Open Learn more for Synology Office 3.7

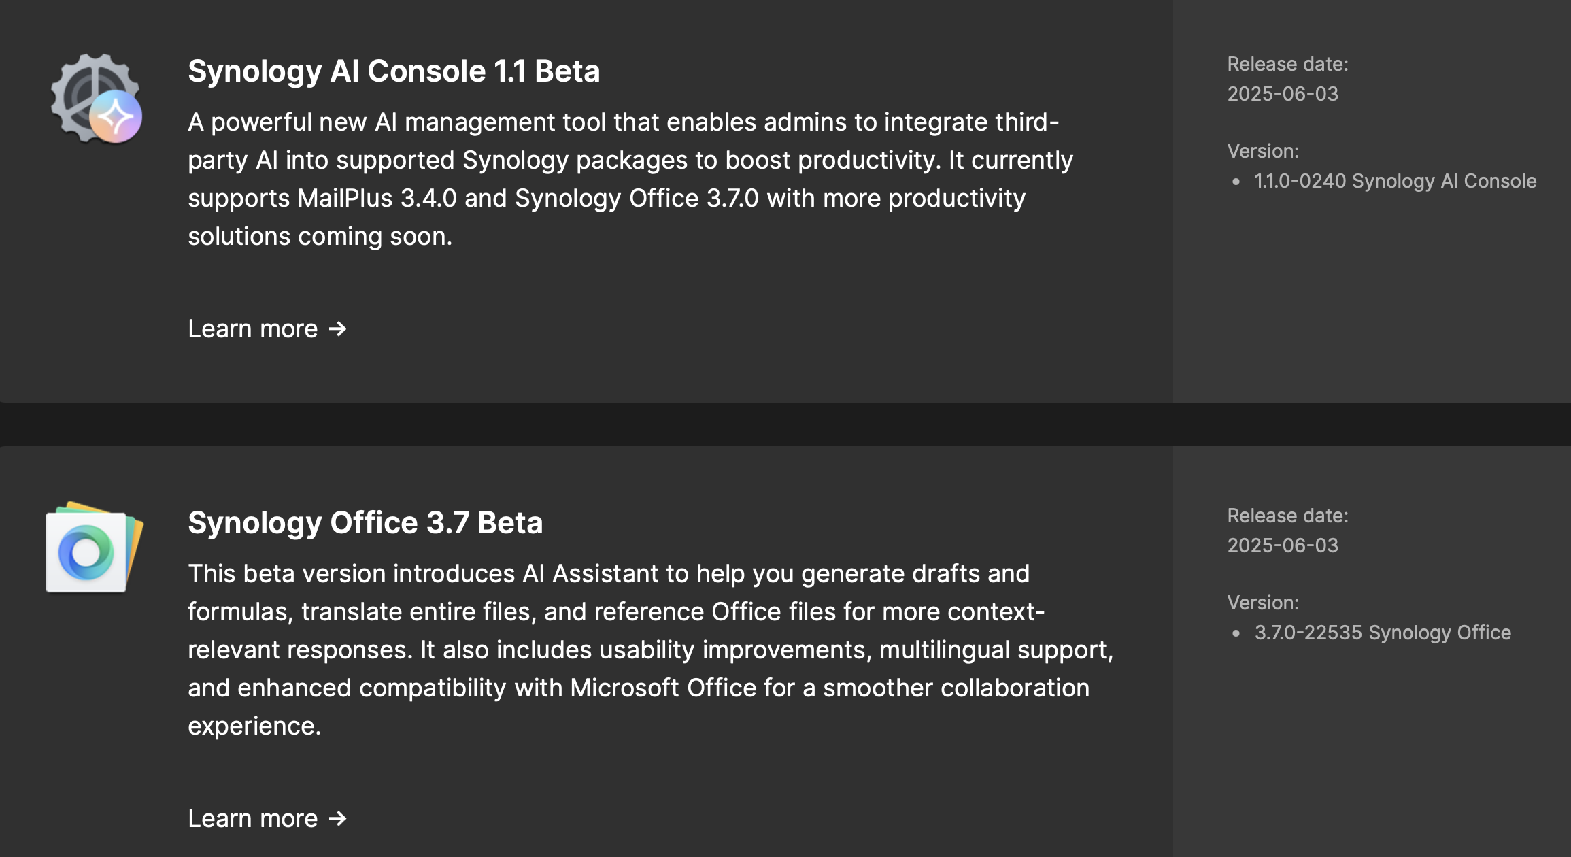click(267, 818)
